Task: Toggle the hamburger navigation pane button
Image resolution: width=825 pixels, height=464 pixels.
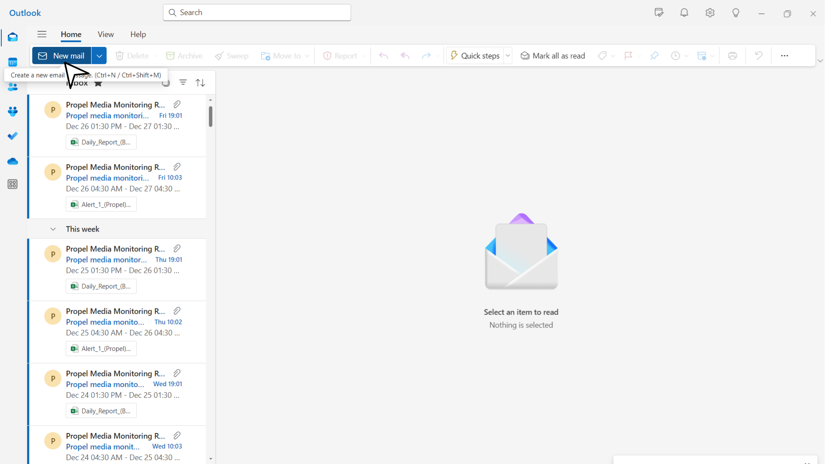Action: 42,34
